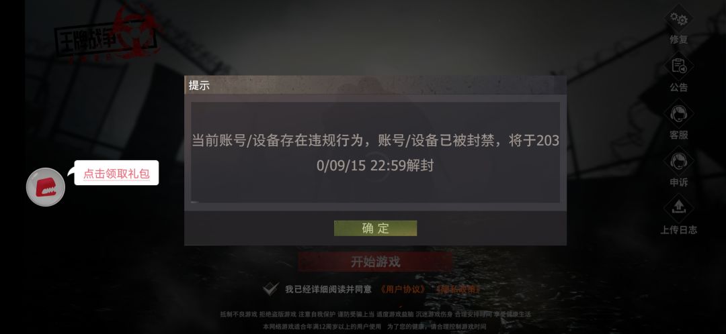Click the 点击领取礼包 gift bubble
Screen dimensions: 726x334
coord(116,173)
